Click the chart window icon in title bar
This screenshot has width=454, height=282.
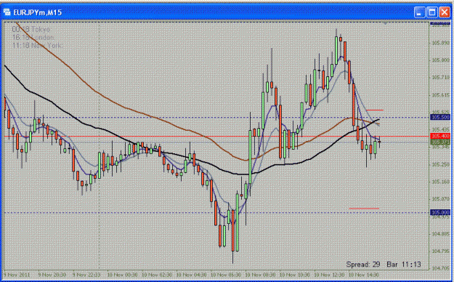pyautogui.click(x=7, y=12)
